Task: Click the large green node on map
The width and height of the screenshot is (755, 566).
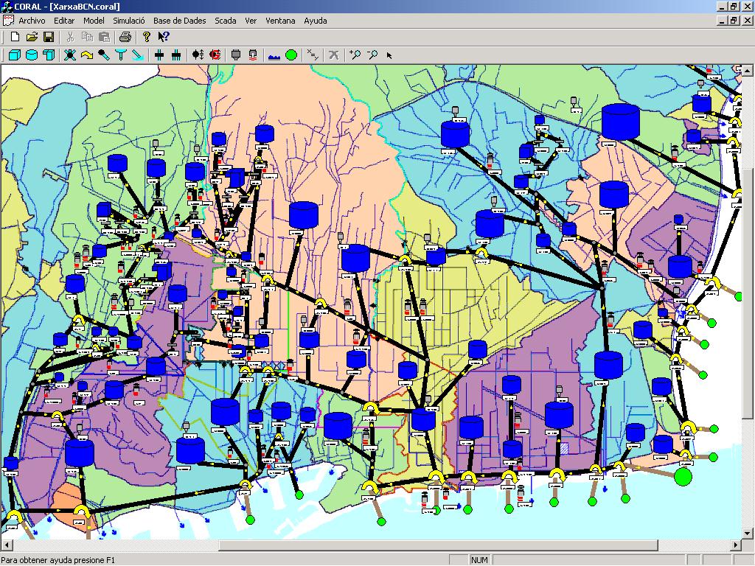Action: click(683, 477)
